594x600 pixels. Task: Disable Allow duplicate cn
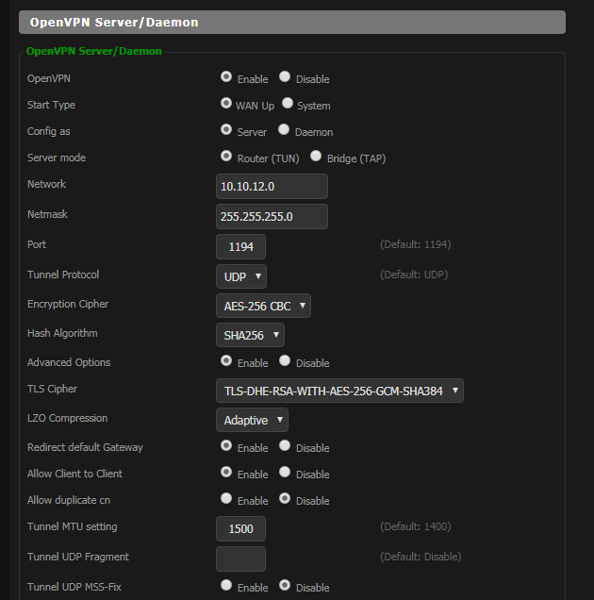[285, 499]
